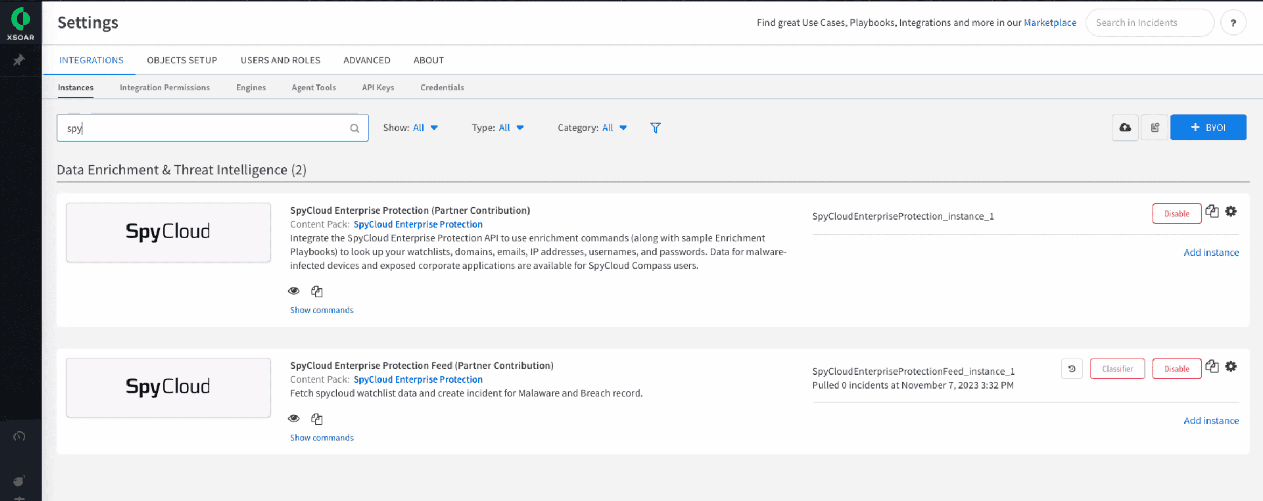This screenshot has width=1263, height=501.
Task: Click reset history icon on Feed instance
Action: pyautogui.click(x=1071, y=369)
